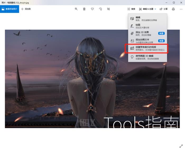Select 绘图 menu entry
185x150 pixels.
(147, 26)
